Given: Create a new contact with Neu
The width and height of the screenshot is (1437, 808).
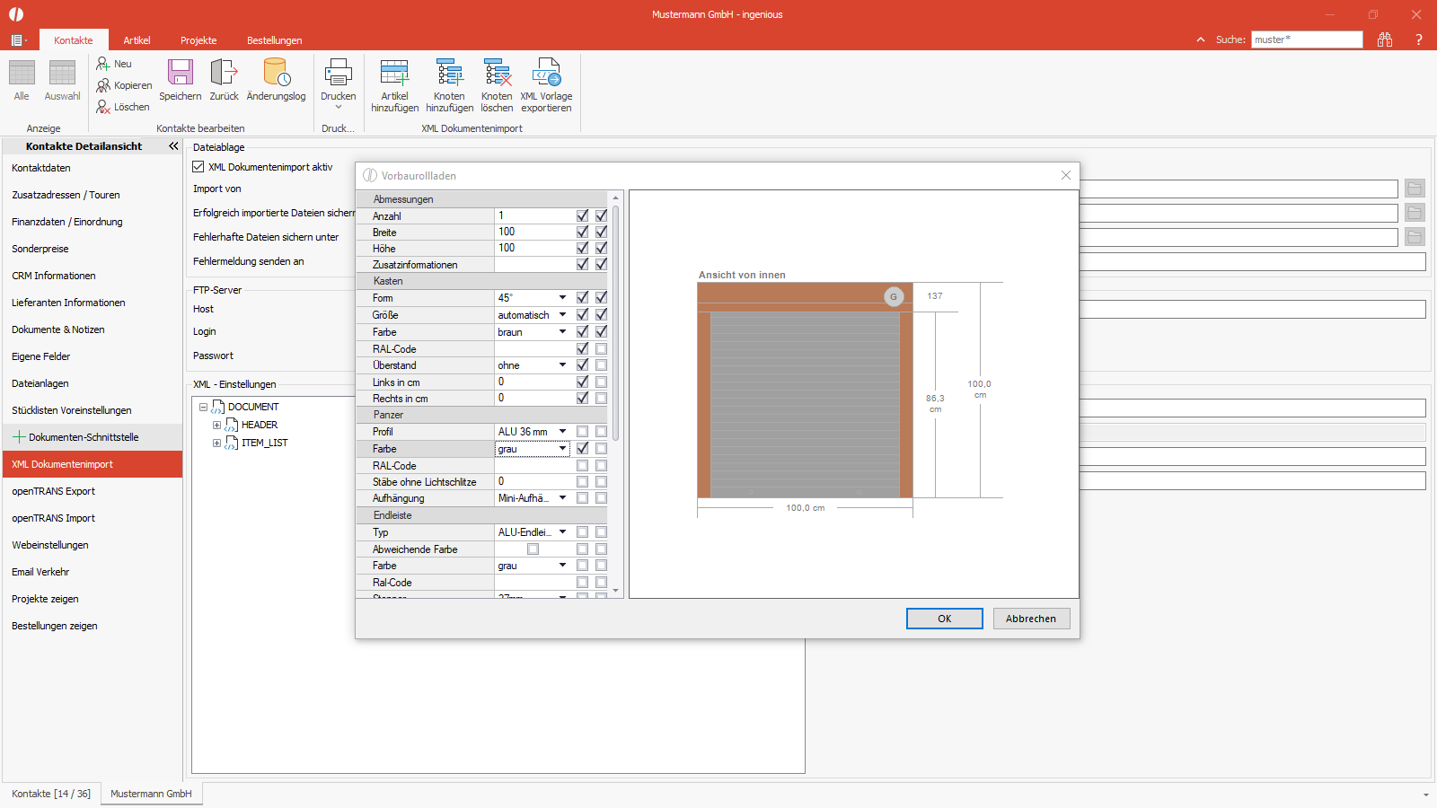Looking at the screenshot, I should (115, 64).
